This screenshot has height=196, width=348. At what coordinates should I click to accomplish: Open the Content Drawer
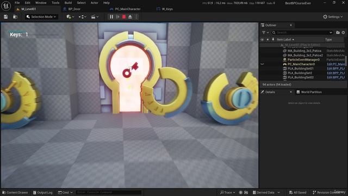pyautogui.click(x=15, y=192)
